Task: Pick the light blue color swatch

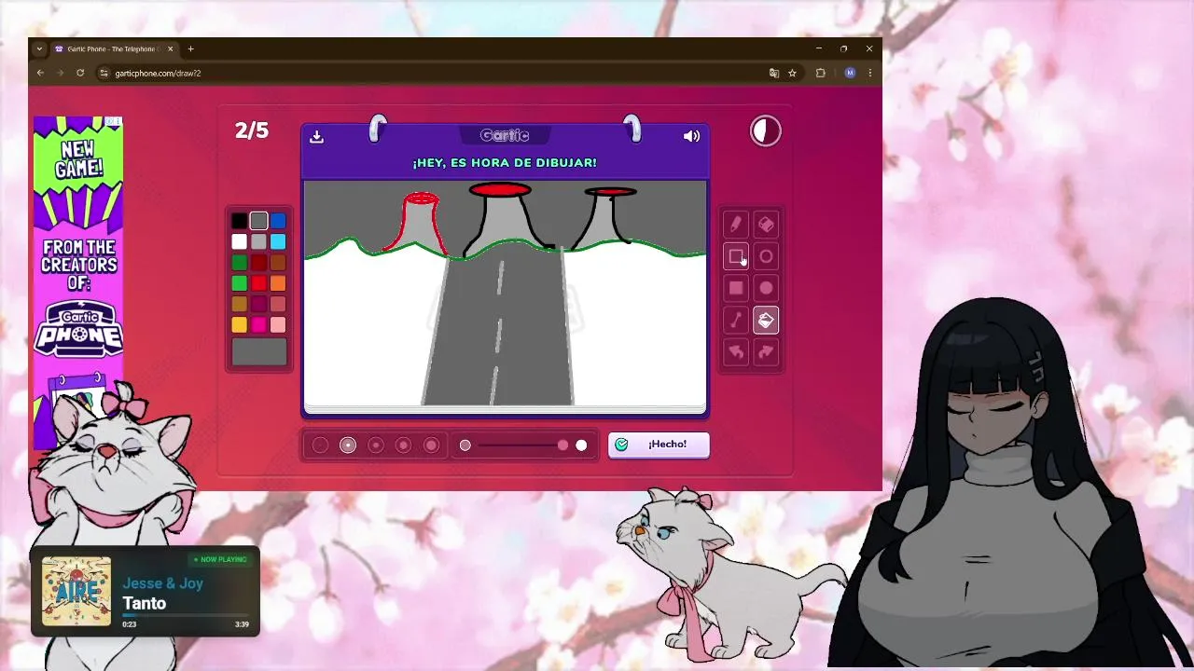Action: pyautogui.click(x=278, y=241)
